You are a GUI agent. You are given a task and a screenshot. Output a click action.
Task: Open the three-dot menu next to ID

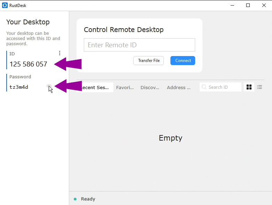60,53
